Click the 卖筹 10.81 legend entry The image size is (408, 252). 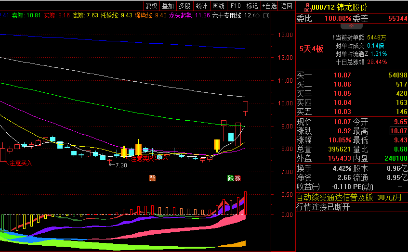(26, 15)
